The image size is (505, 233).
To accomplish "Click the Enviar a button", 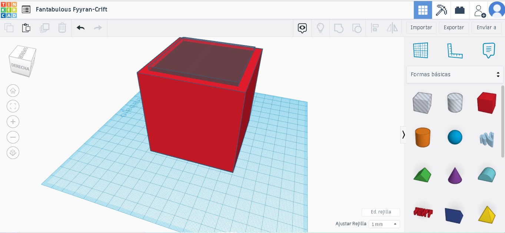I will coord(486,28).
